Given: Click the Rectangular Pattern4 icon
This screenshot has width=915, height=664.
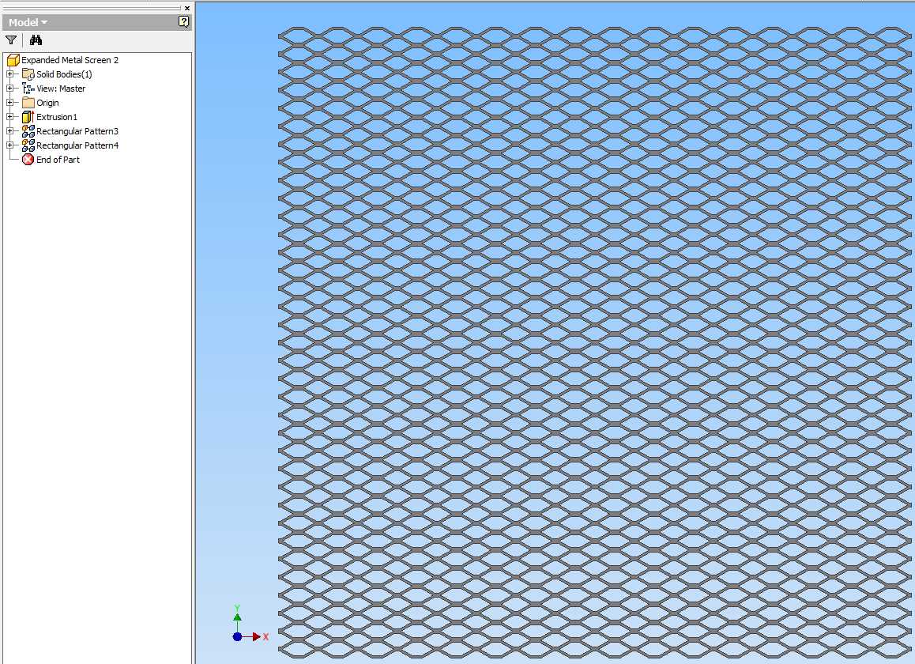Looking at the screenshot, I should pyautogui.click(x=28, y=145).
